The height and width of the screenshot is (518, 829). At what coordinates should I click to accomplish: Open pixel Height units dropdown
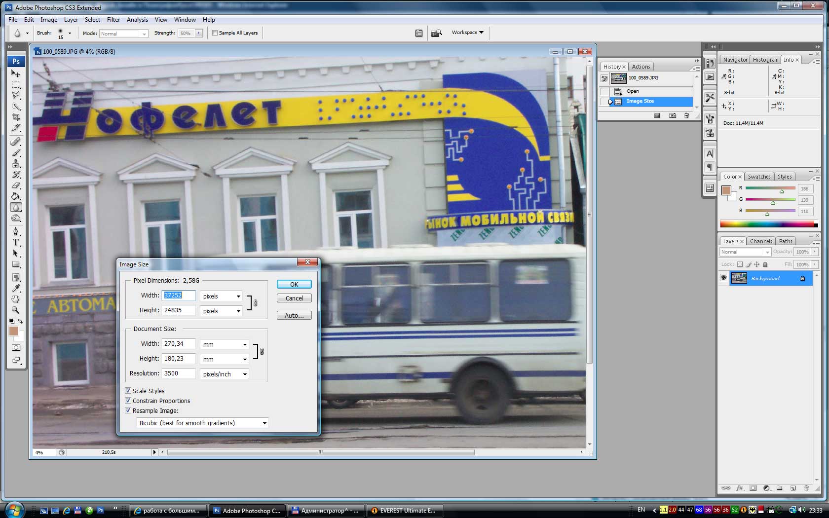click(221, 311)
